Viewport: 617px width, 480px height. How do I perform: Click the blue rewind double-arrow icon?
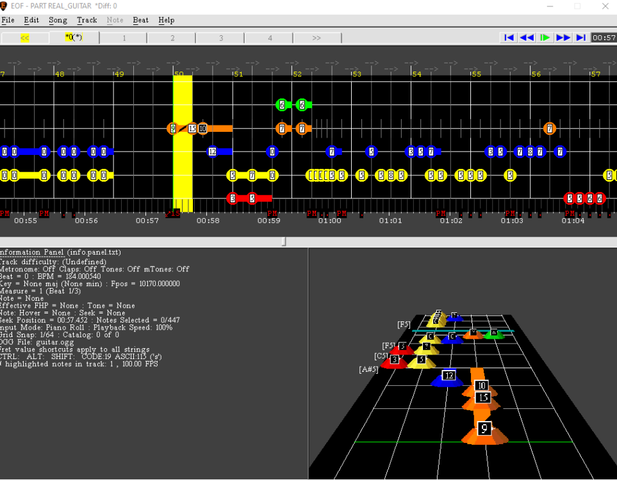[527, 38]
